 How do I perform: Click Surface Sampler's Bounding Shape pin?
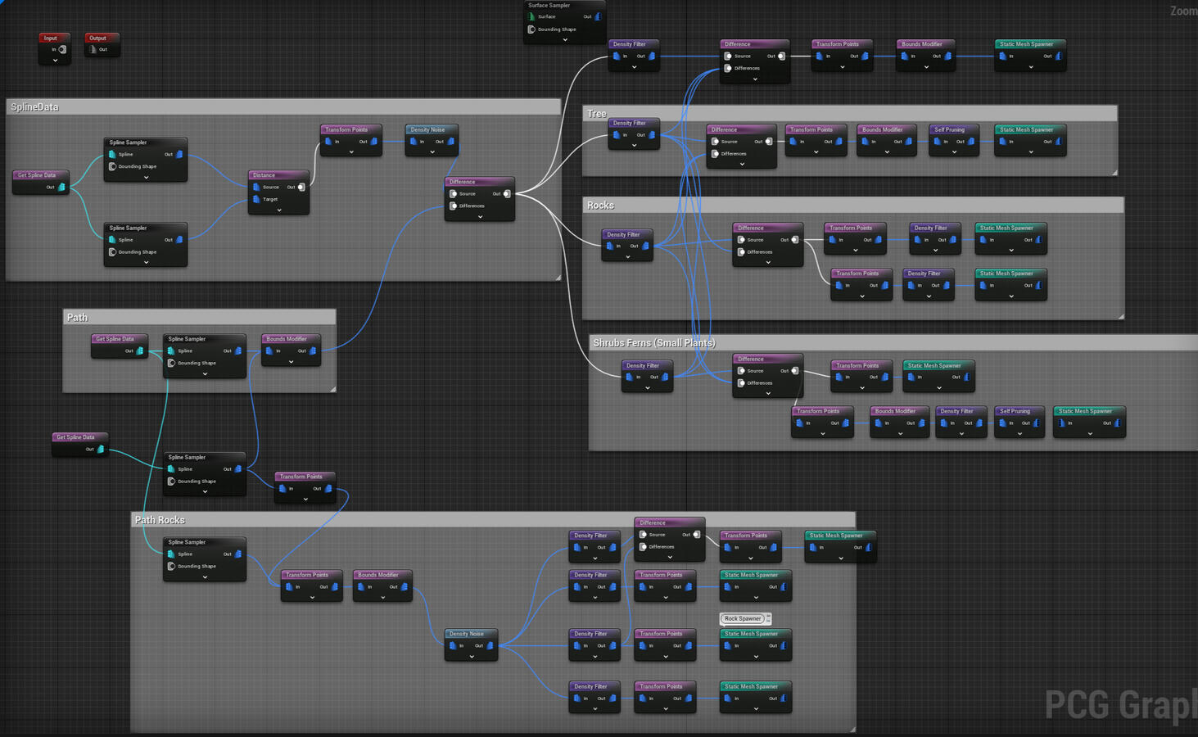coord(531,29)
